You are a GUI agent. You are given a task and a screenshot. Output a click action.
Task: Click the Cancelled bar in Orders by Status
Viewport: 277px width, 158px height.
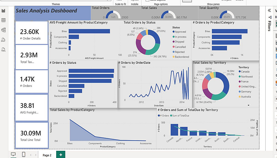[76, 86]
